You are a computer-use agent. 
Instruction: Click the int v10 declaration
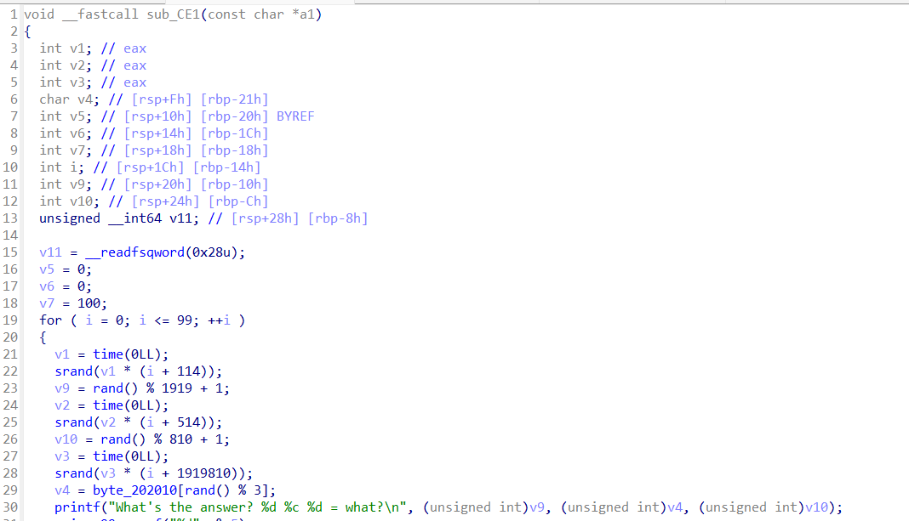point(70,201)
